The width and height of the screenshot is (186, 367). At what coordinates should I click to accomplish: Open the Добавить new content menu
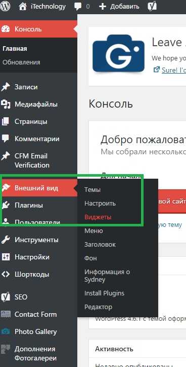tap(125, 7)
